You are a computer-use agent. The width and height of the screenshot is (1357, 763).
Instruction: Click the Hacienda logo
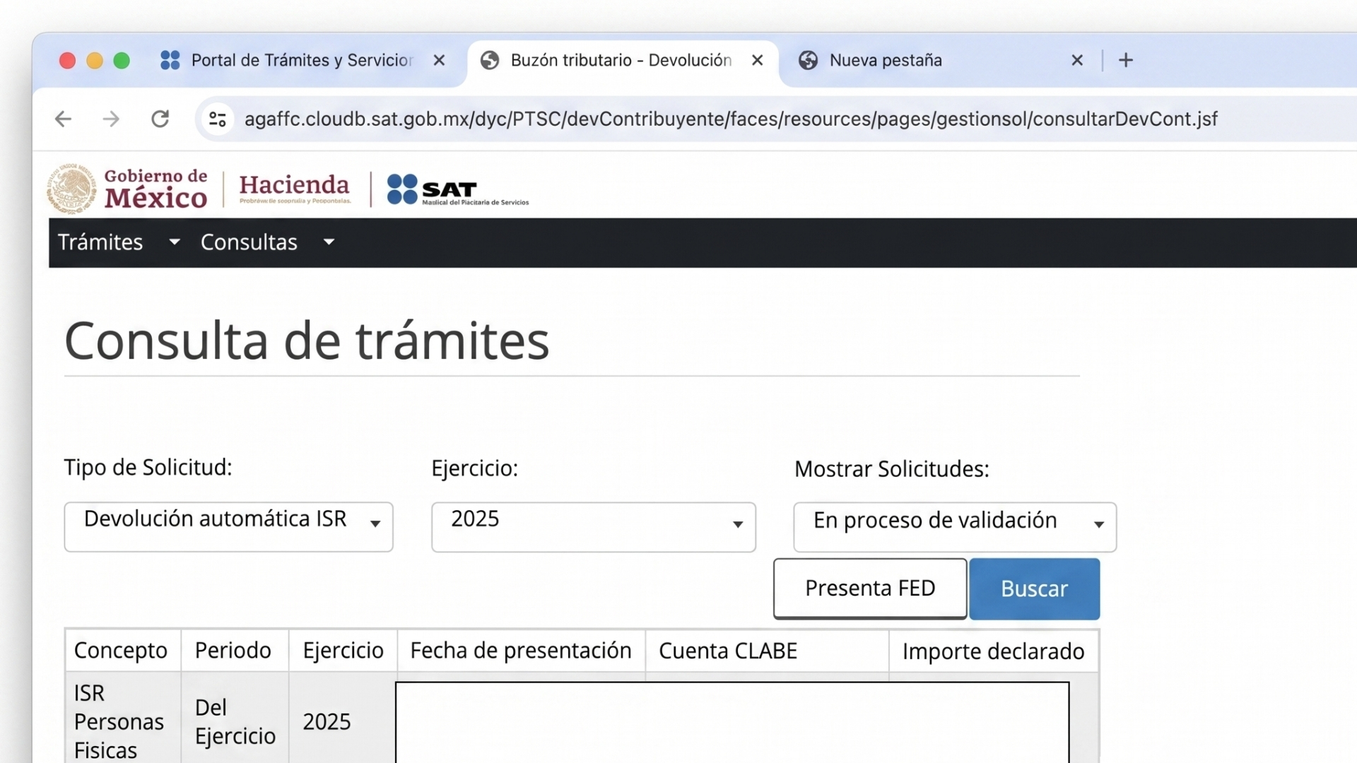pyautogui.click(x=295, y=188)
